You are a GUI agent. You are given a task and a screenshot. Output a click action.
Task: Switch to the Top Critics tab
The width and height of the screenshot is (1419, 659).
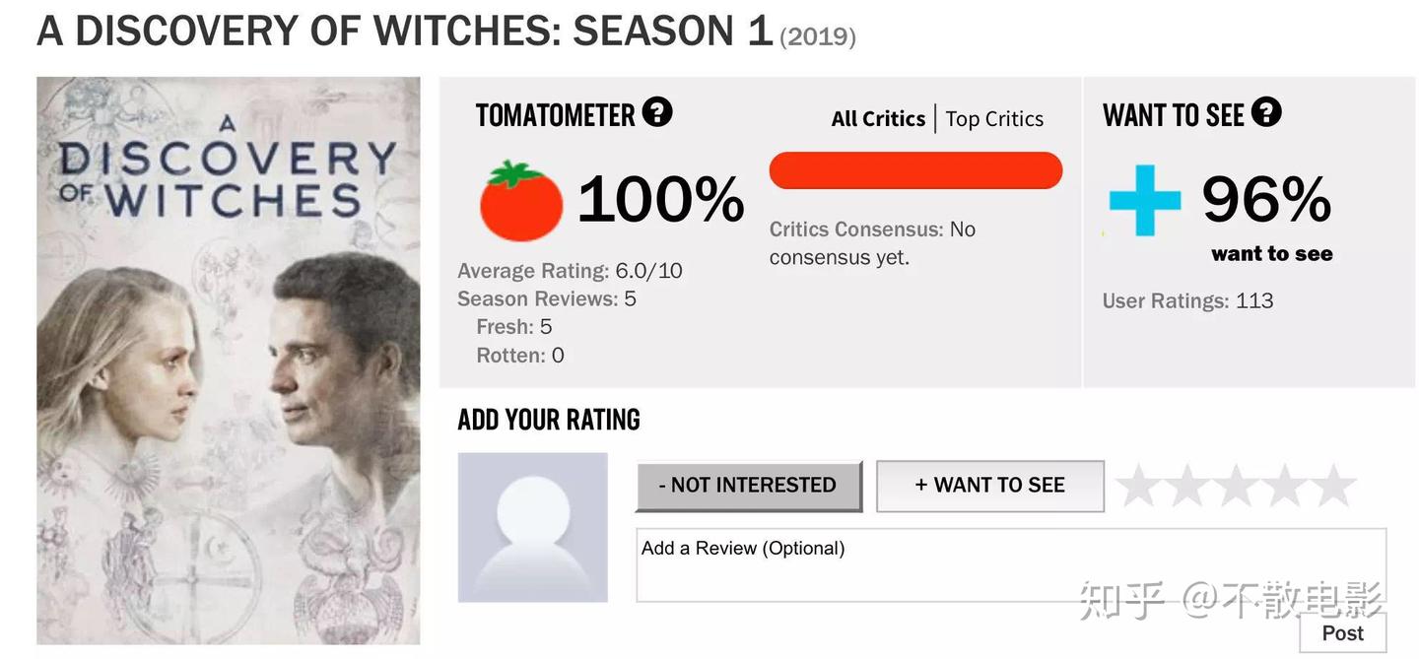pyautogui.click(x=994, y=119)
